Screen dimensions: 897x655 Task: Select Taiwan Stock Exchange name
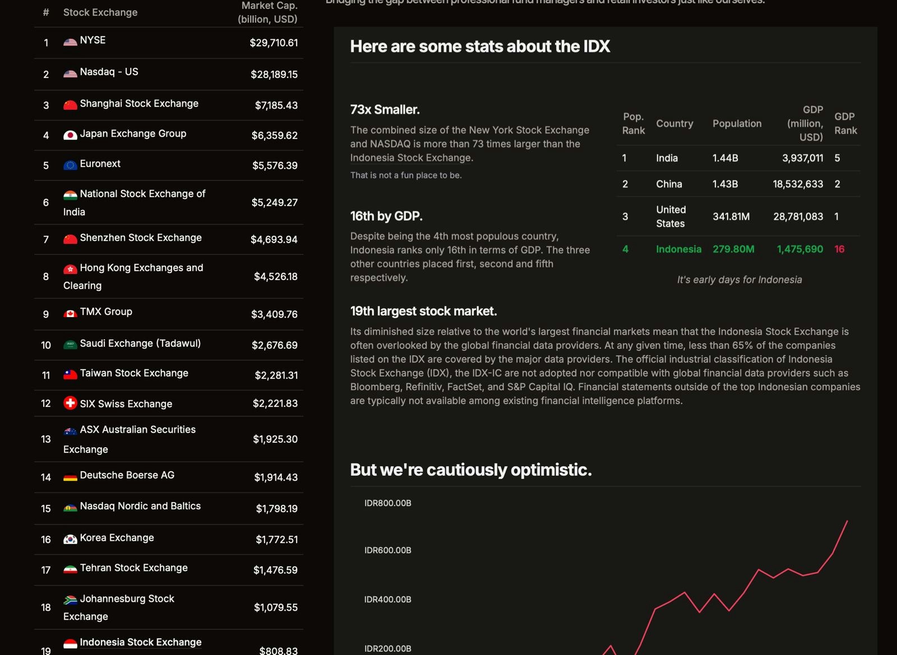(134, 373)
